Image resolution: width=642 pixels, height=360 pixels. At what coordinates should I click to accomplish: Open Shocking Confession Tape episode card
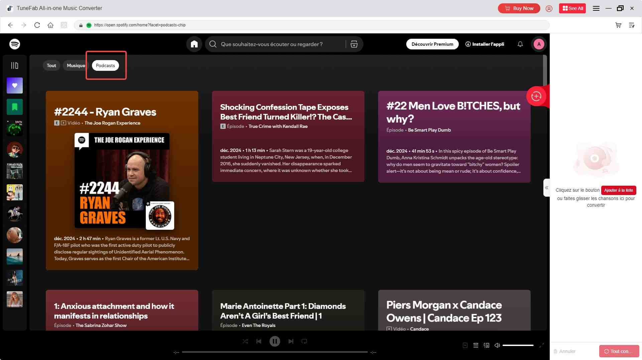(288, 136)
